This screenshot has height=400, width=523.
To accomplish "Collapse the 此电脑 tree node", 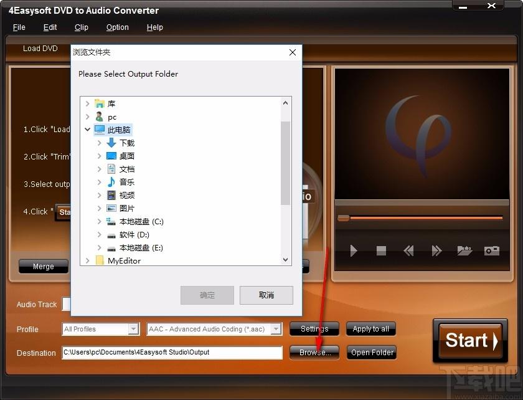I will click(87, 129).
